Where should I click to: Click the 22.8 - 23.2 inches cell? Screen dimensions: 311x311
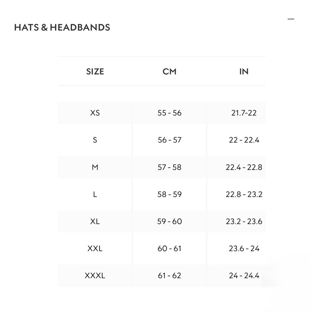[244, 194]
